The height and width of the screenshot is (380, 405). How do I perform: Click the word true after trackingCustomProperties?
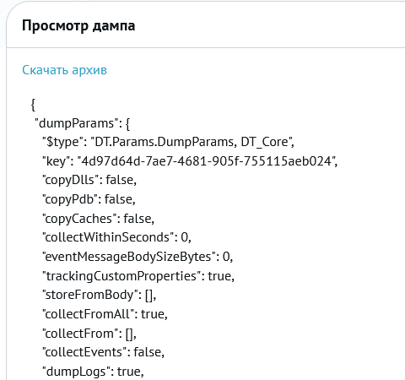tap(219, 276)
